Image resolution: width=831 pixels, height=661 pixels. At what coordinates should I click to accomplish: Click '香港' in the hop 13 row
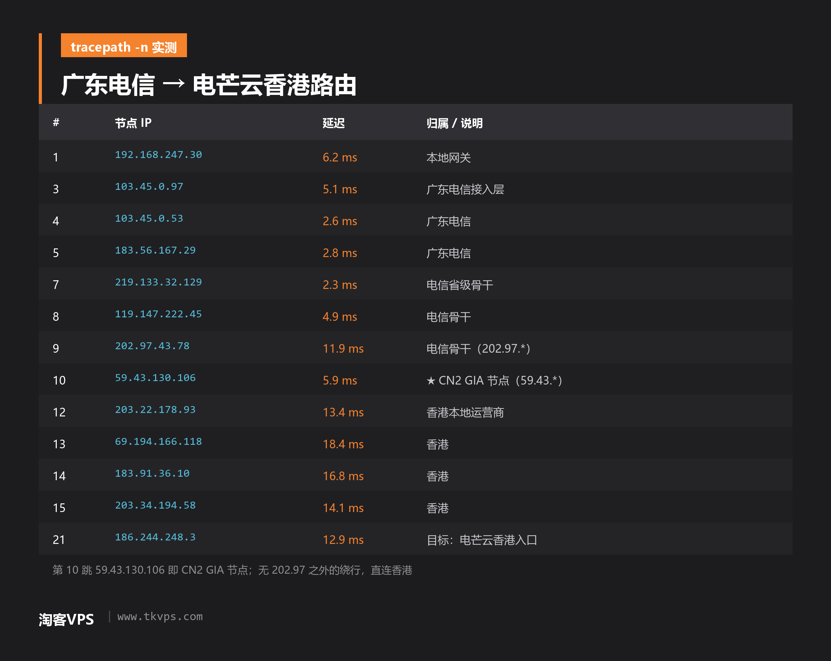437,444
